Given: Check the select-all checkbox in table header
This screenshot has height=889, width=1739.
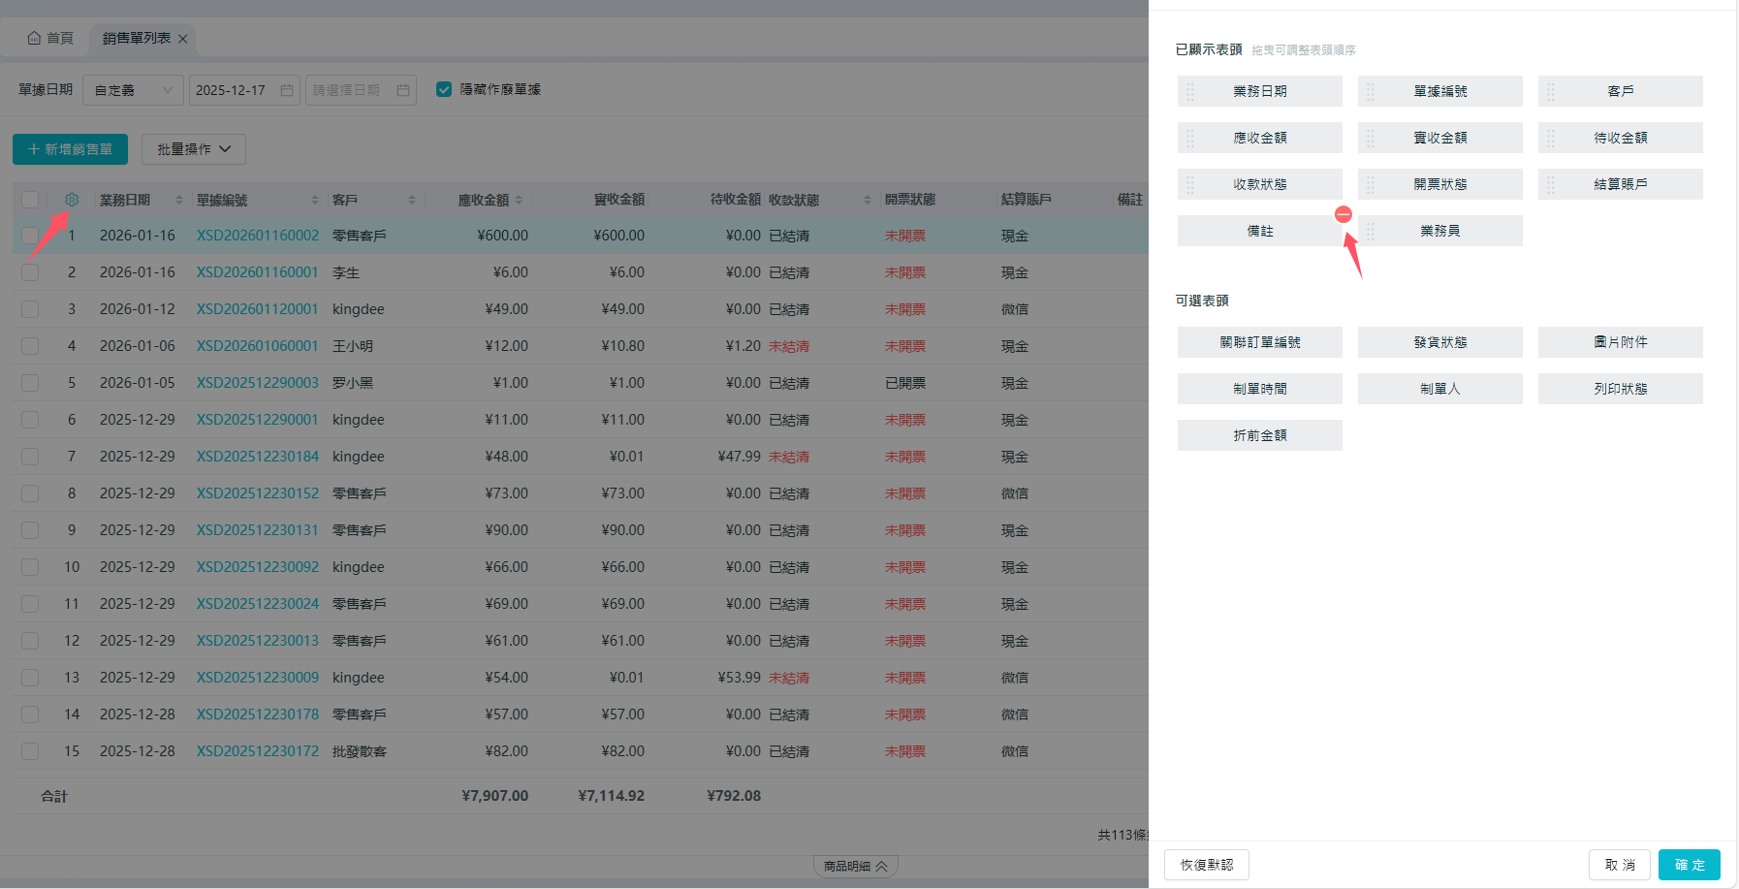Looking at the screenshot, I should [x=30, y=200].
